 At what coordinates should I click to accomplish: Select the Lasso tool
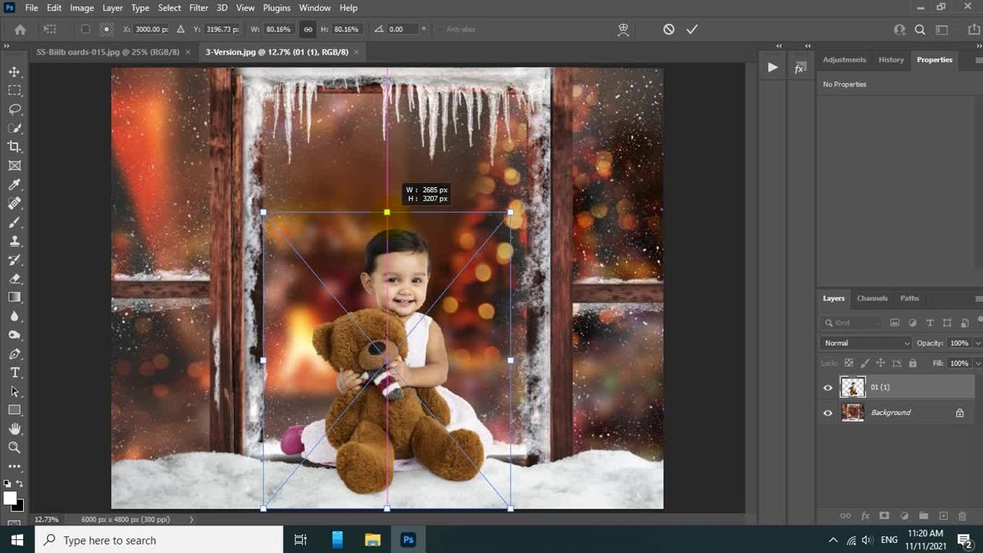pyautogui.click(x=15, y=109)
